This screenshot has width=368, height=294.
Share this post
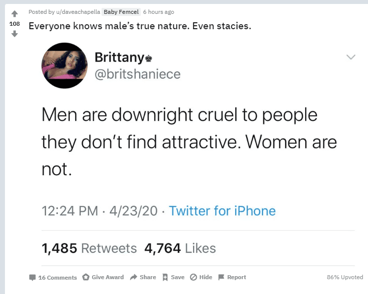pyautogui.click(x=143, y=277)
